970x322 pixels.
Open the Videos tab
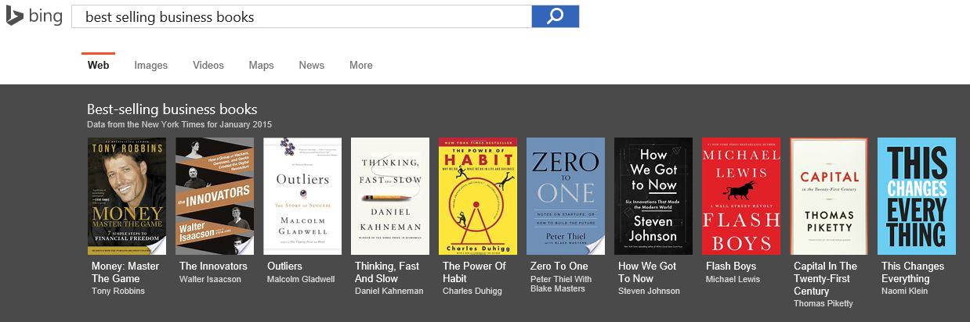pyautogui.click(x=208, y=66)
